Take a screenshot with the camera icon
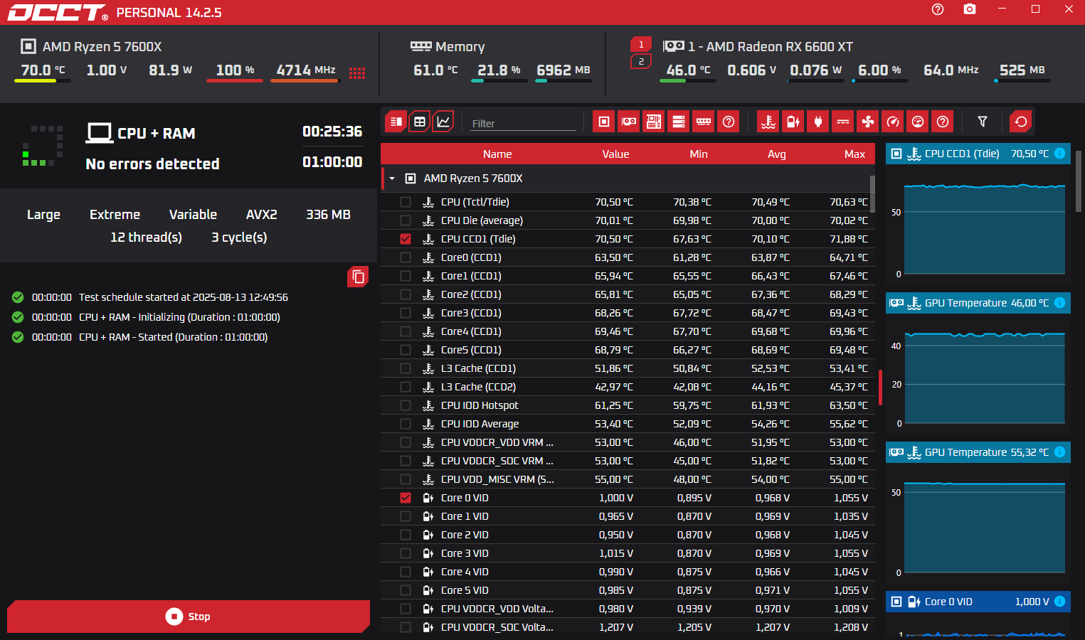The width and height of the screenshot is (1085, 640). tap(969, 9)
